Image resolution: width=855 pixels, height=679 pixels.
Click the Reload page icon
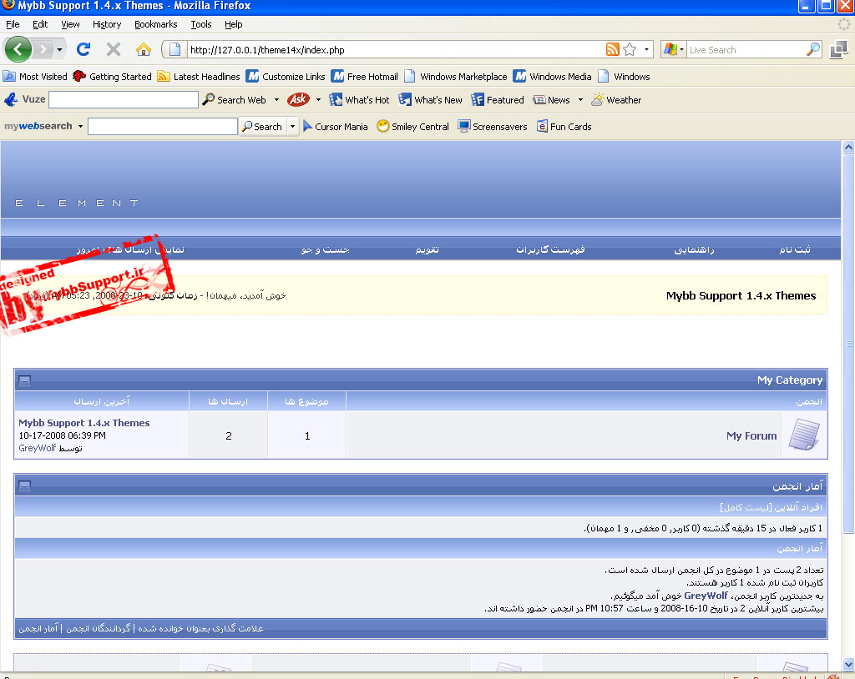click(83, 49)
